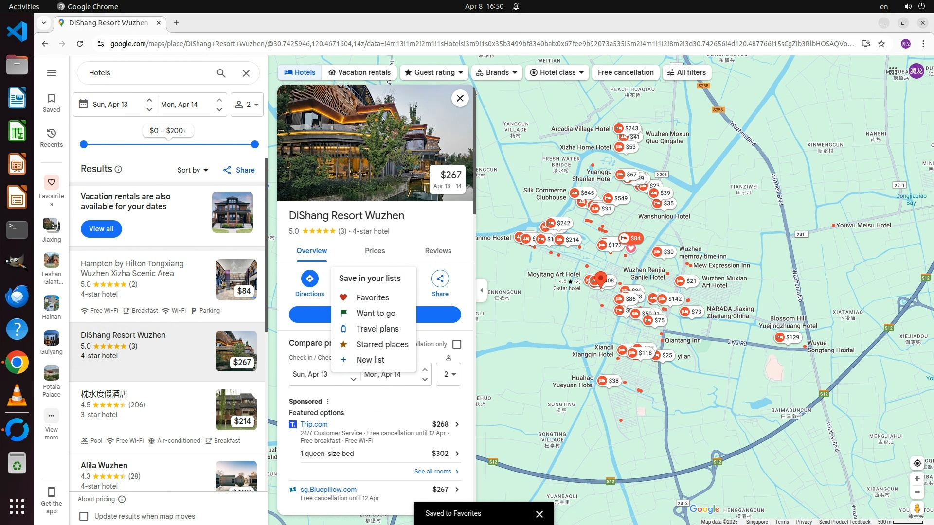
Task: Open the Sort by dropdown
Action: coord(193,170)
